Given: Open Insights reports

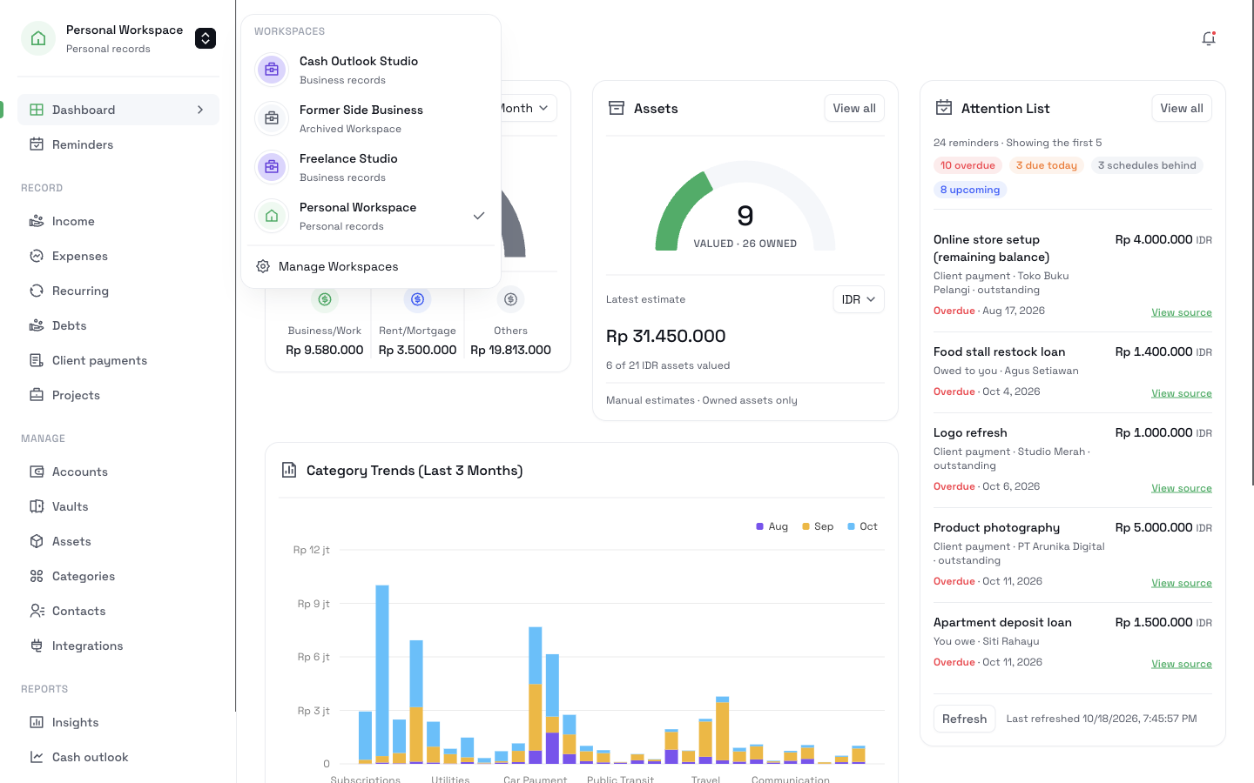Looking at the screenshot, I should click(x=118, y=722).
